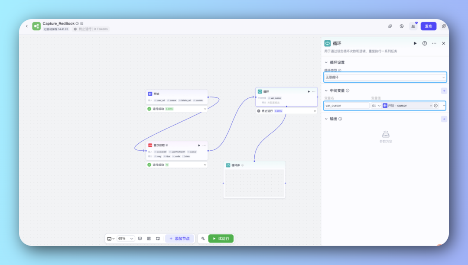This screenshot has height=265, width=468.
Task: Click the feishu_url parameter in 开始 node
Action: [185, 100]
